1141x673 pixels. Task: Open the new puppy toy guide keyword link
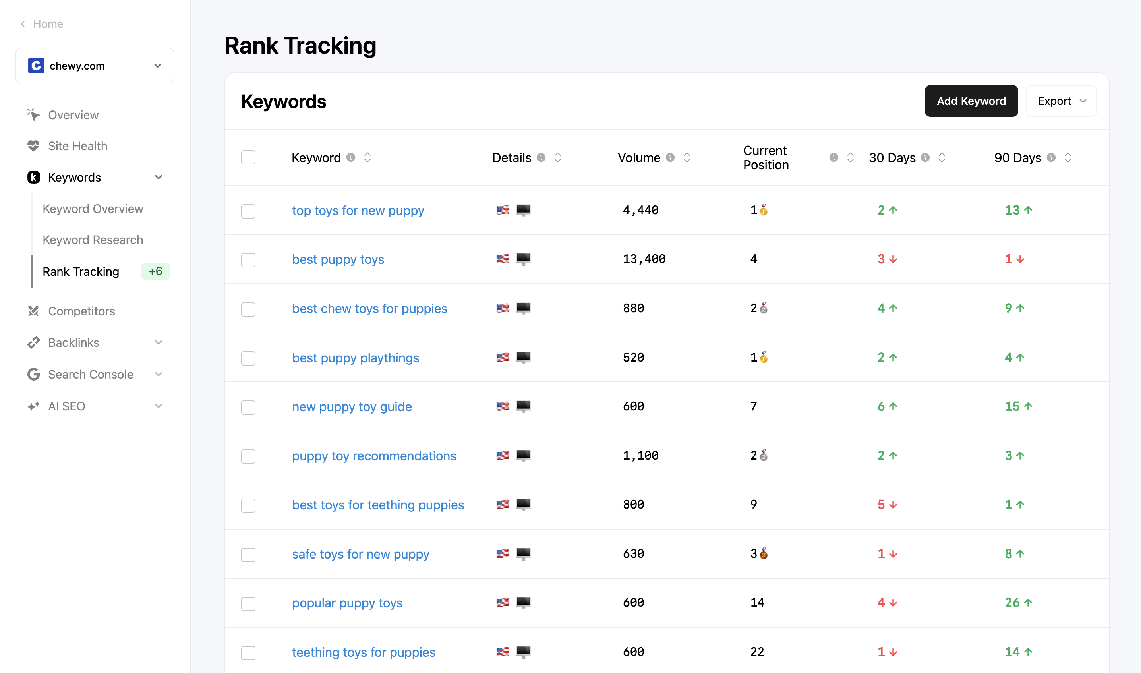[x=352, y=407]
